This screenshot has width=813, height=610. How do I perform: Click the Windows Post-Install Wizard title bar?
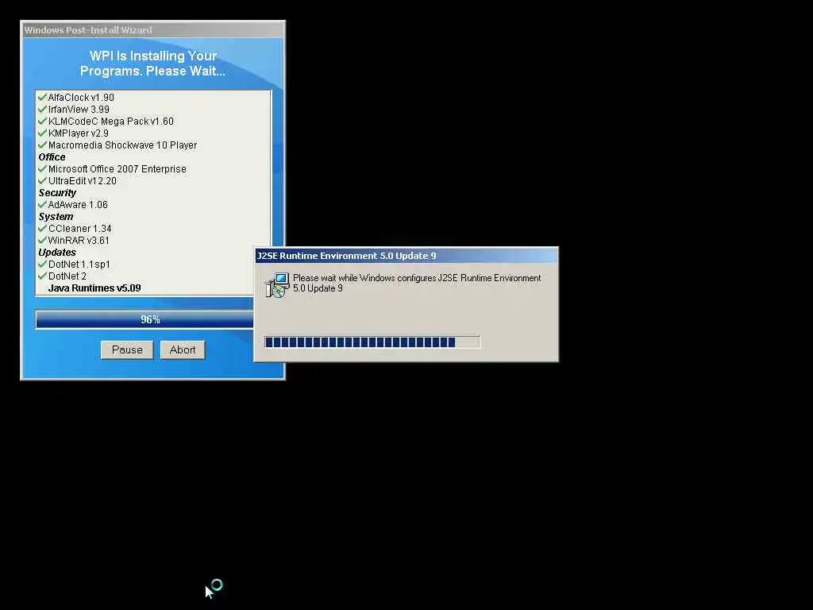coord(153,30)
